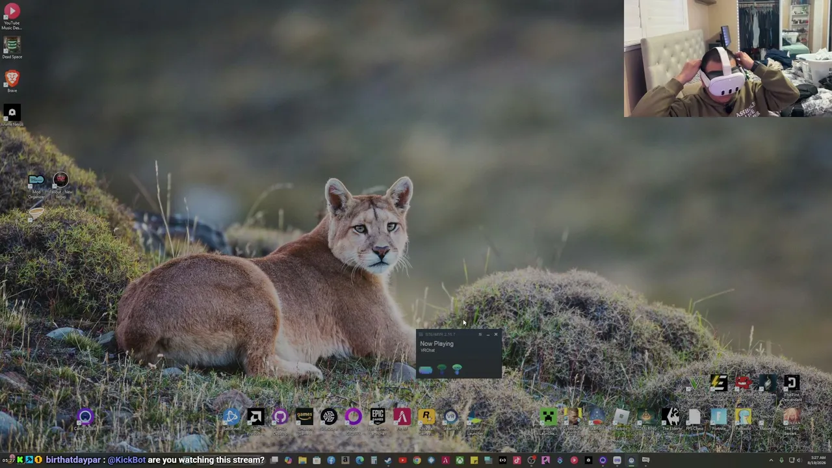Launch the Palworld desktop shortcut
The image size is (832, 468).
tap(743, 420)
